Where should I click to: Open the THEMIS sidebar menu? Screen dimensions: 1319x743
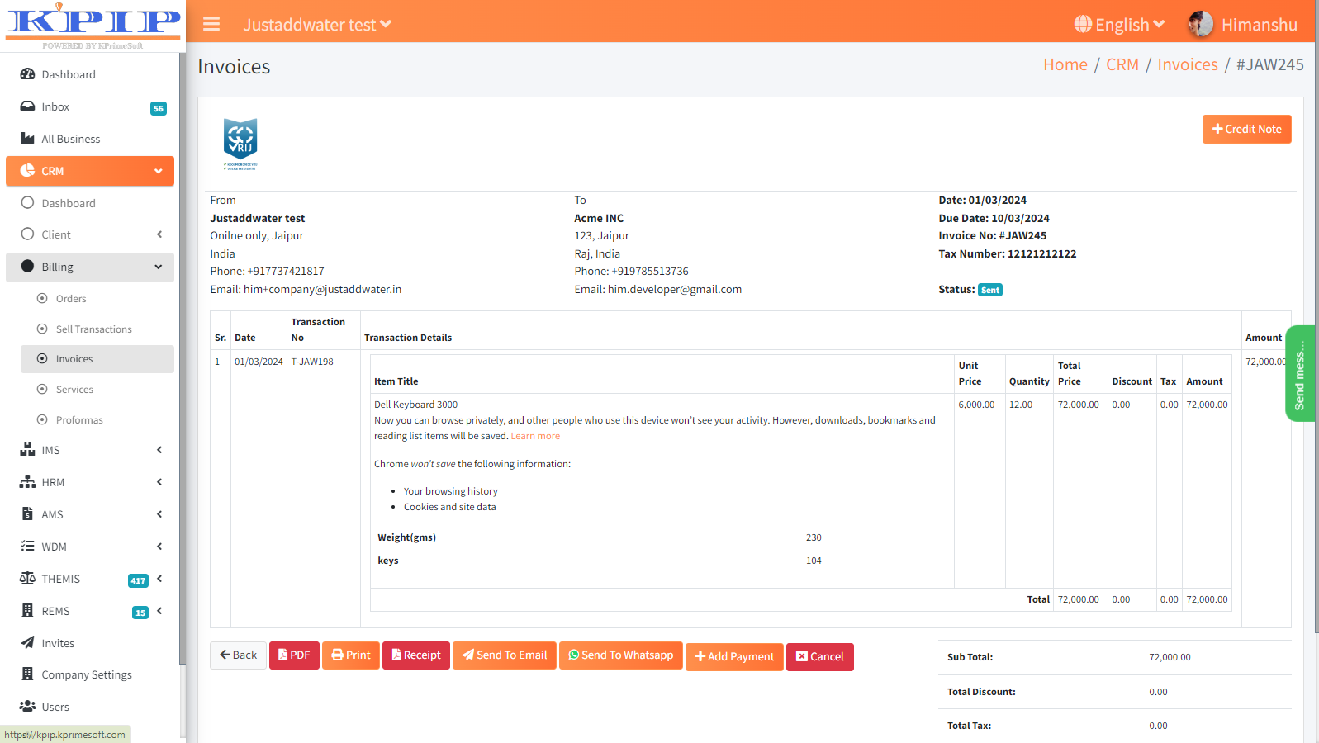(61, 579)
